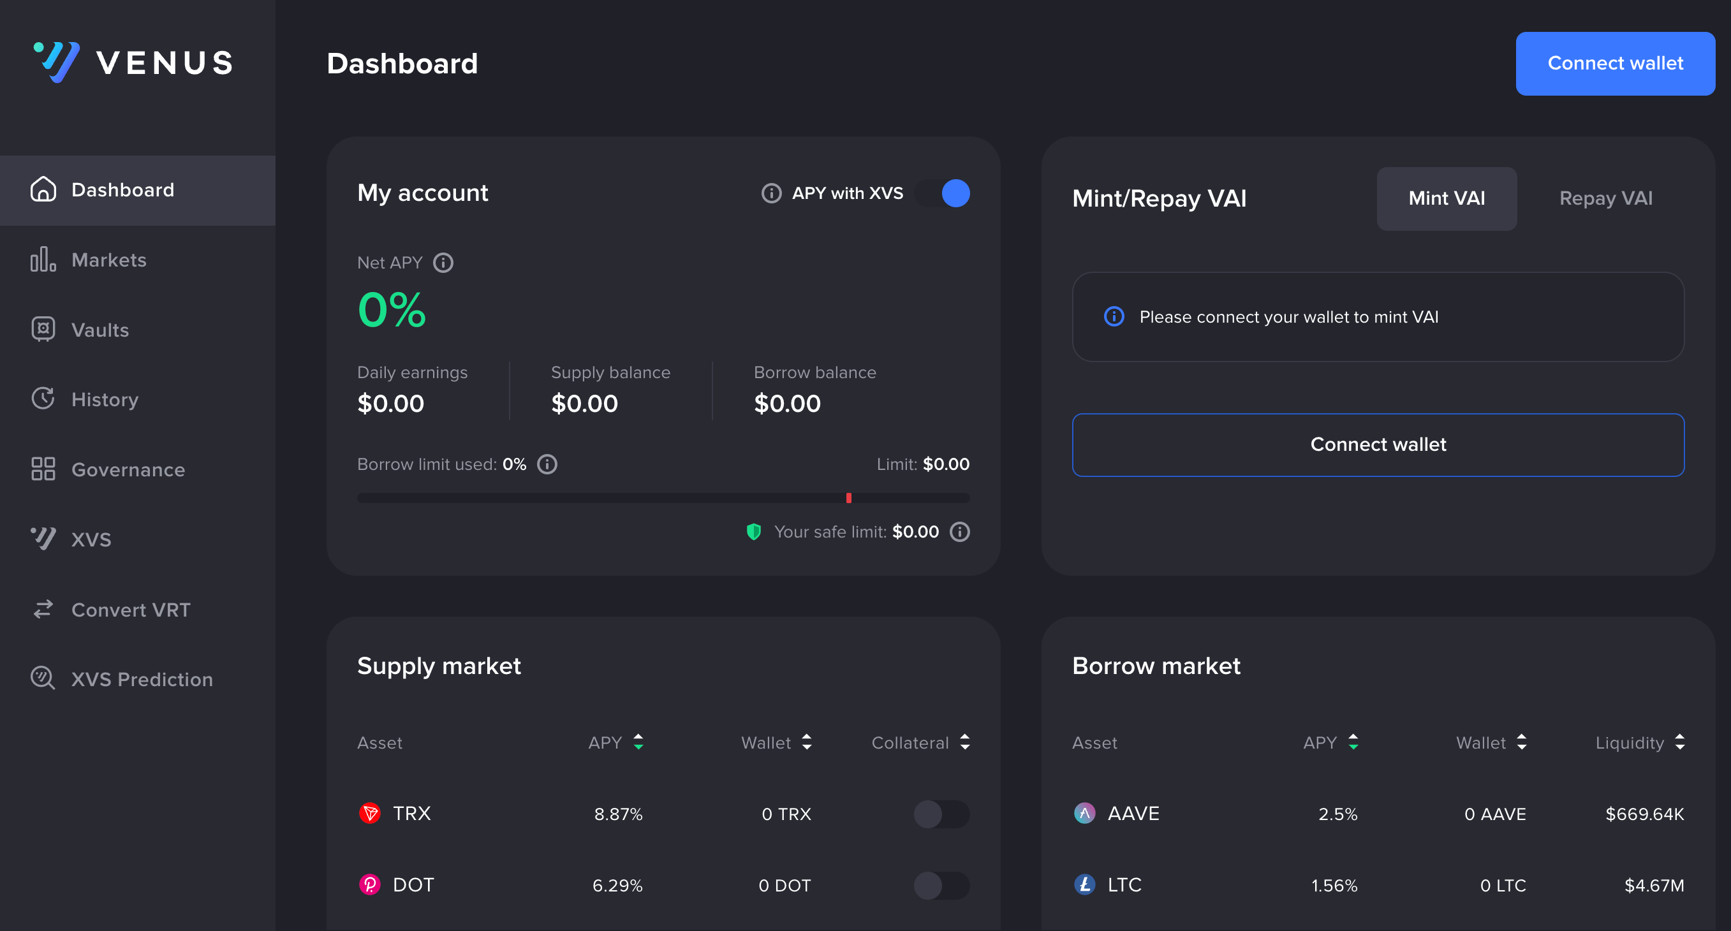Click the TRX 8.87% APY value
Viewport: 1731px width, 931px height.
tap(618, 814)
